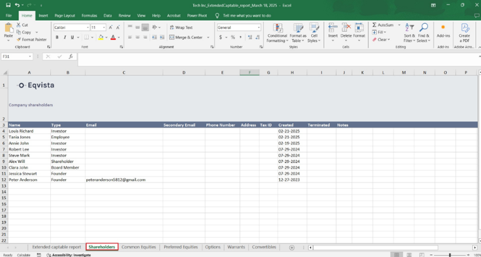Click Merge & Center button
Screen dimensions: 481x257
(186, 37)
